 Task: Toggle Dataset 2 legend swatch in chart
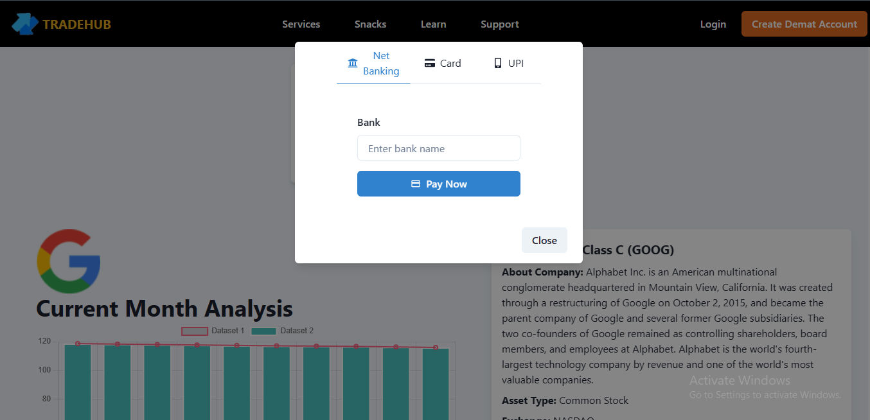tap(263, 331)
